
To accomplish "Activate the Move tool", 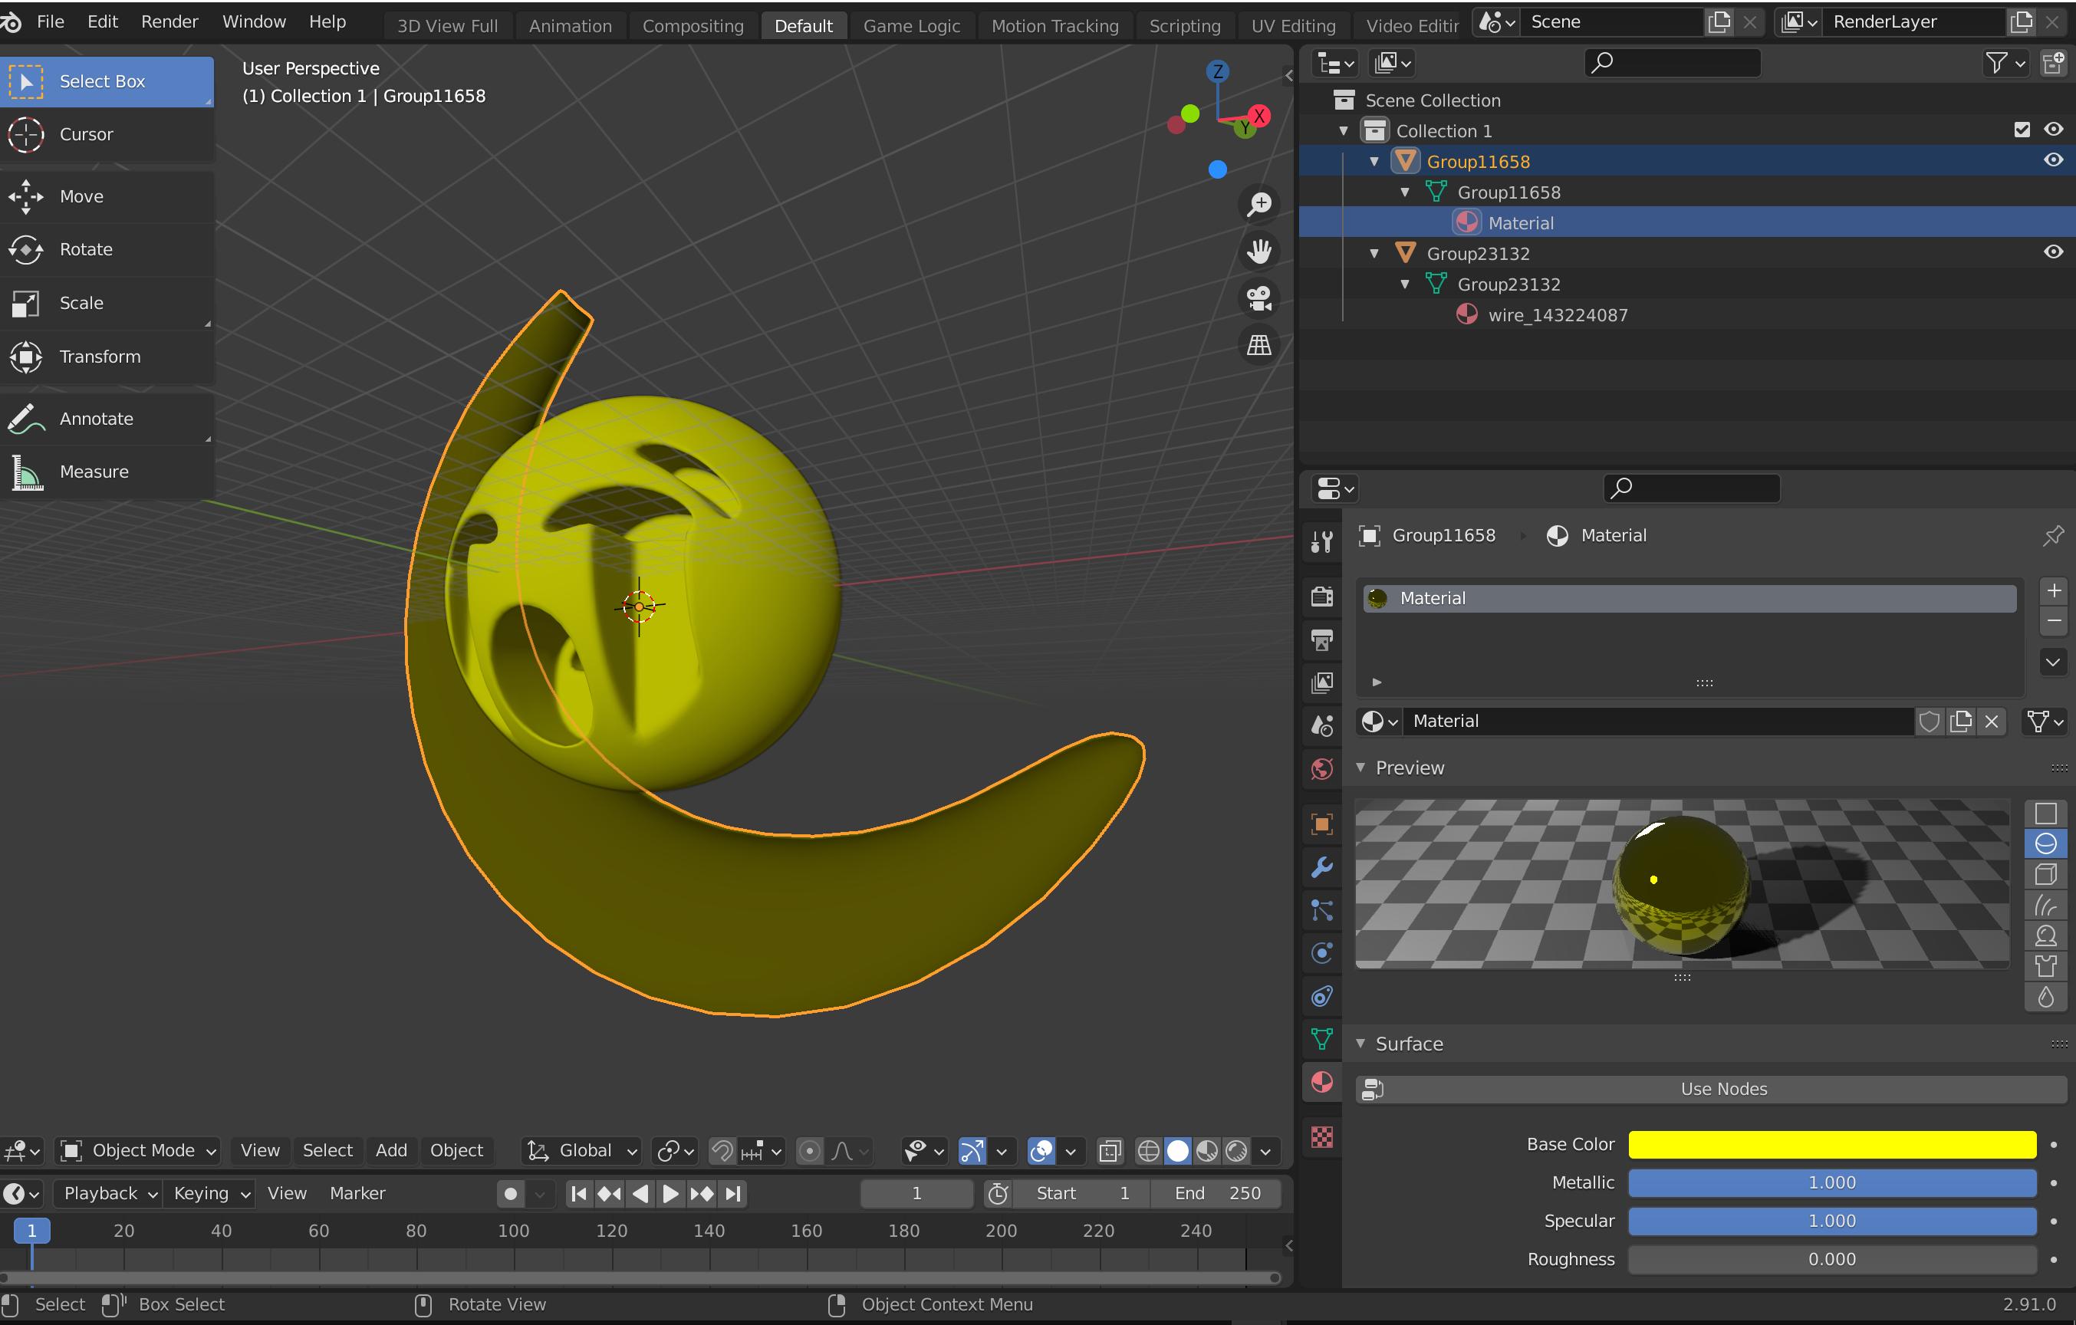I will point(107,196).
